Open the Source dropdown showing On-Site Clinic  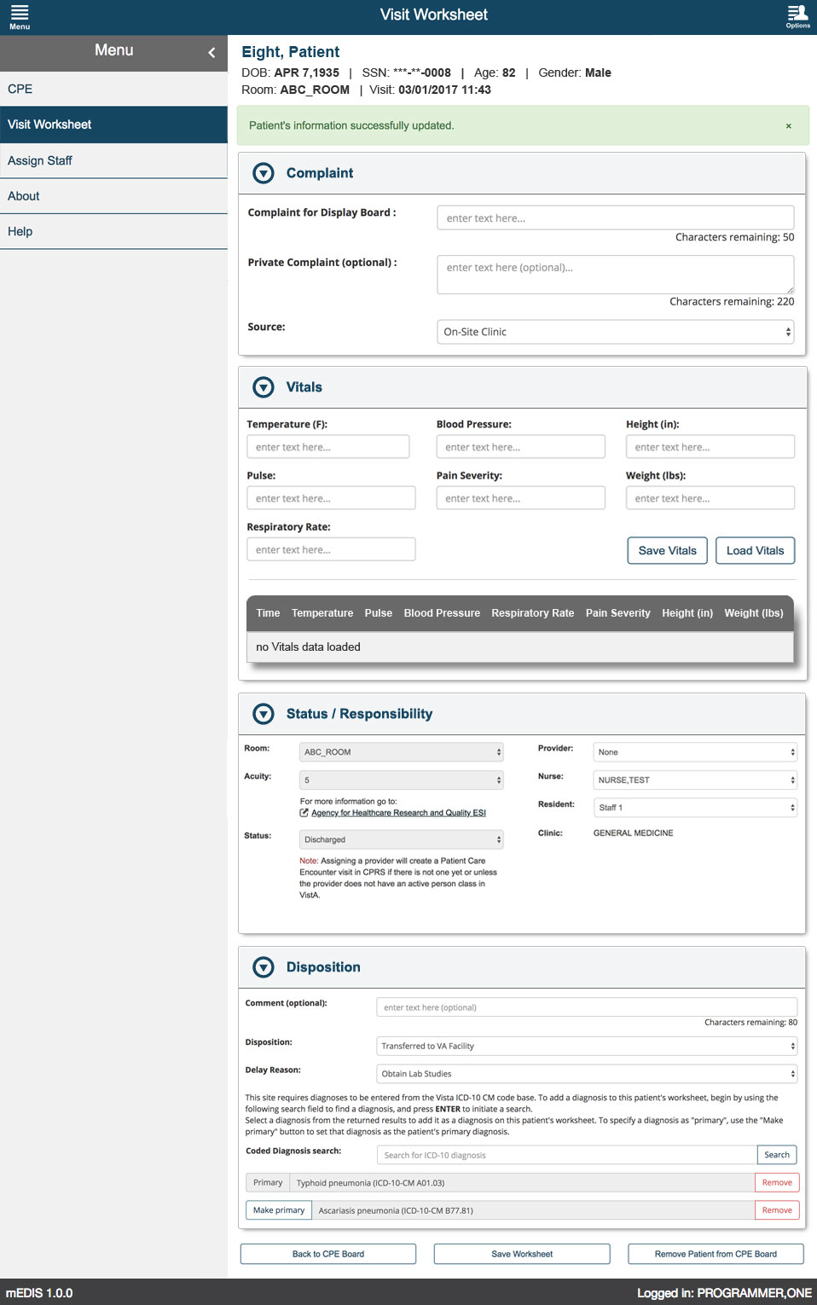pyautogui.click(x=616, y=332)
